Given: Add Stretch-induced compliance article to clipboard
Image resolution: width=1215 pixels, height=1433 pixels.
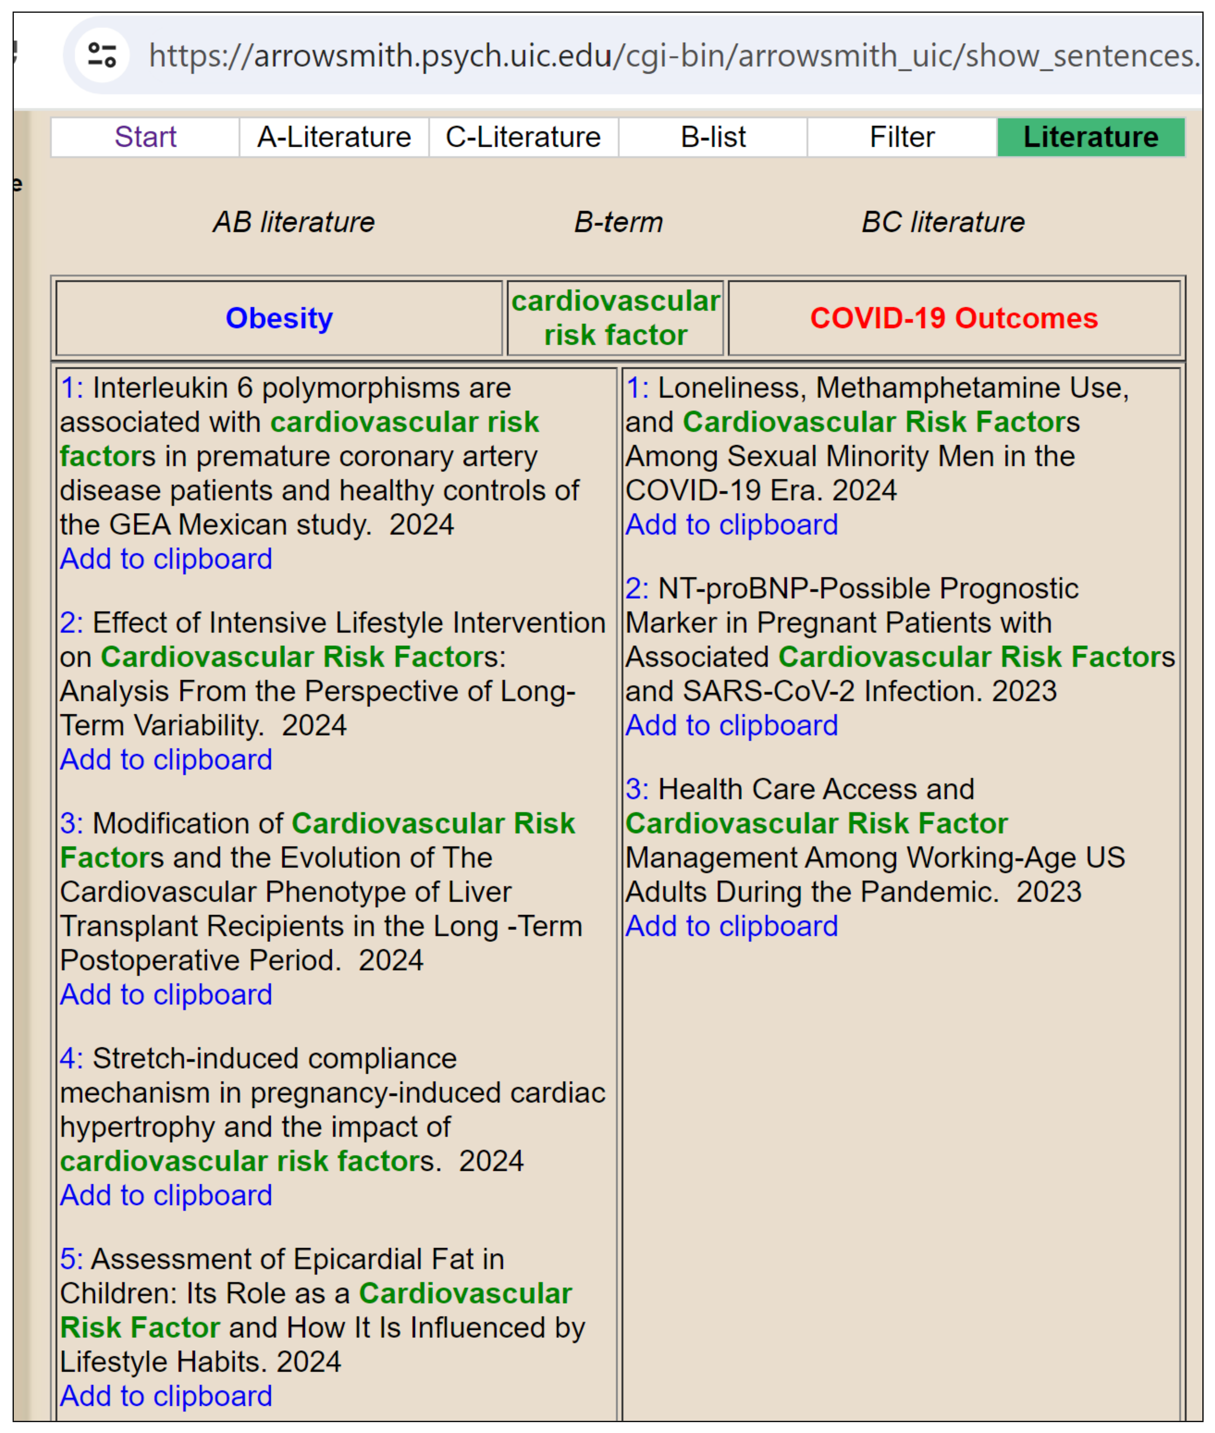Looking at the screenshot, I should pyautogui.click(x=166, y=1195).
